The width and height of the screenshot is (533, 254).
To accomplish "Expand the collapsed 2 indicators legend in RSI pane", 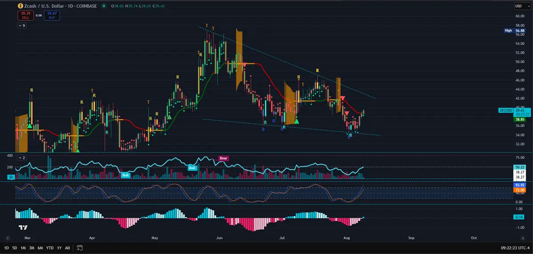I will click(x=21, y=157).
